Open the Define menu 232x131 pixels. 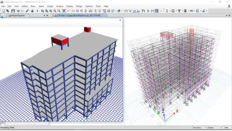point(25,6)
